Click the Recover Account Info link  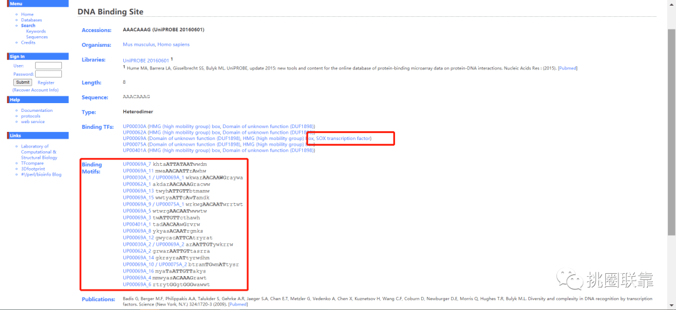(35, 90)
